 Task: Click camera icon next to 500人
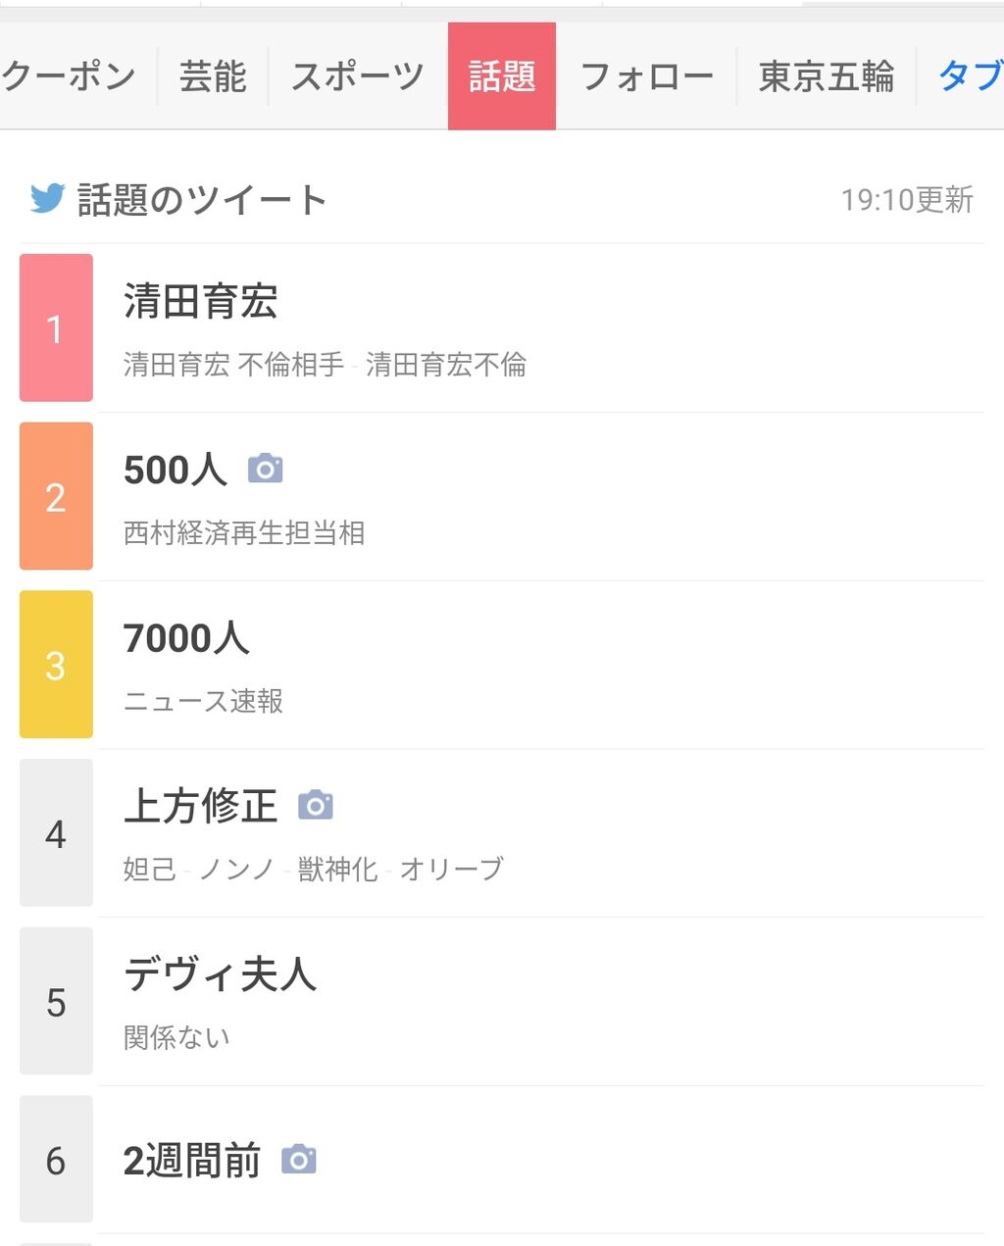[265, 469]
